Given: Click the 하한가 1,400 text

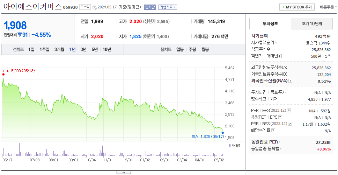Looking at the screenshot, I should click(156, 36).
